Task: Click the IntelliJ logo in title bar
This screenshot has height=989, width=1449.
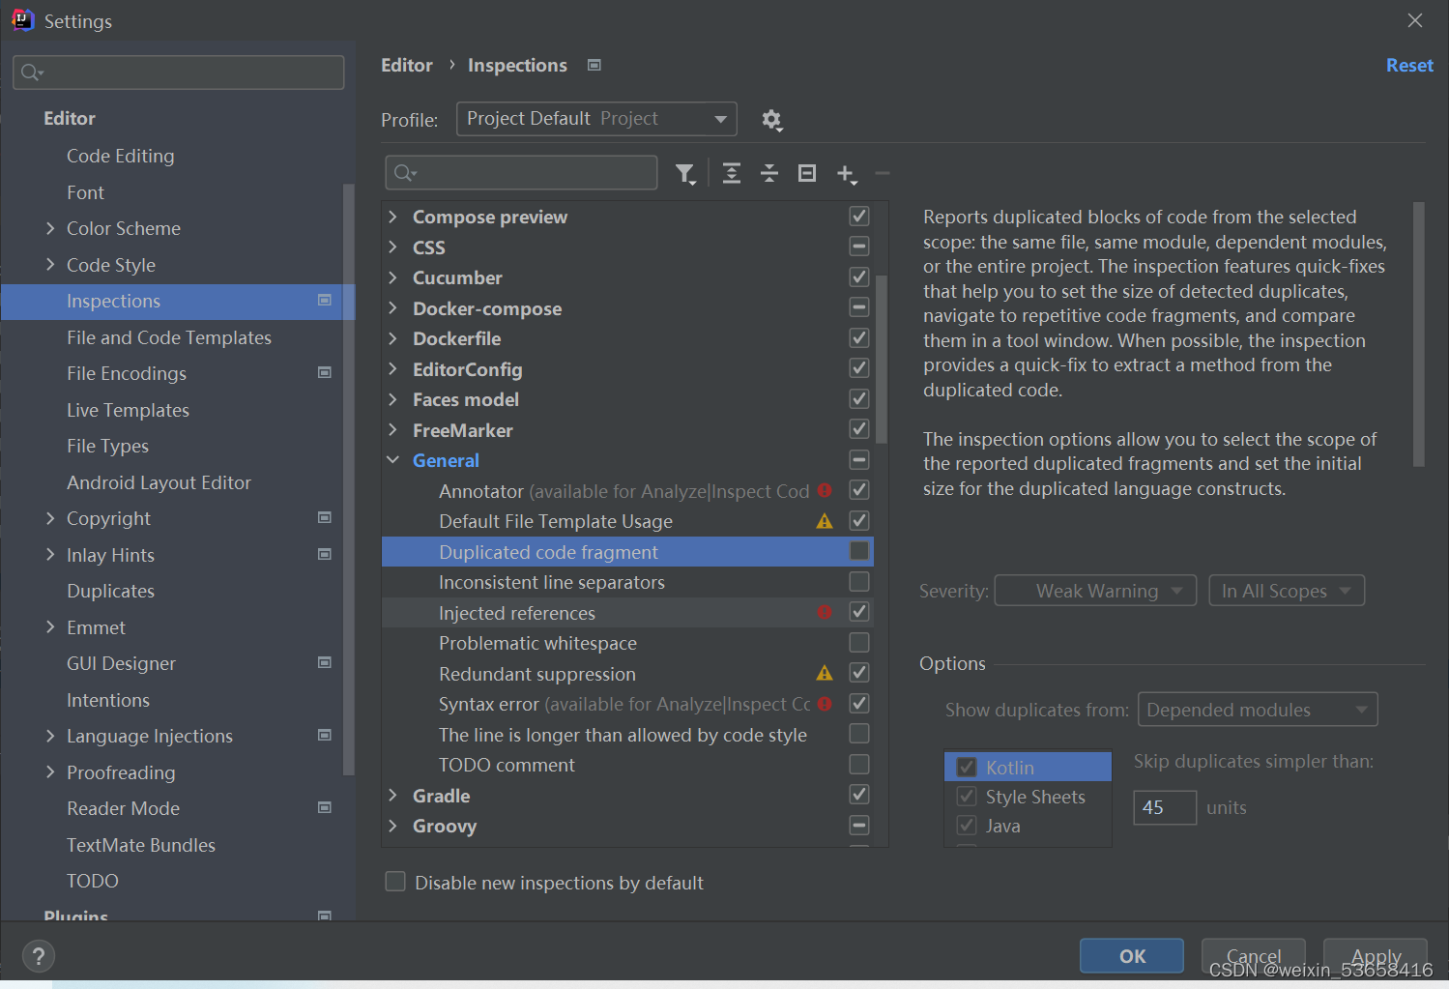Action: click(22, 19)
